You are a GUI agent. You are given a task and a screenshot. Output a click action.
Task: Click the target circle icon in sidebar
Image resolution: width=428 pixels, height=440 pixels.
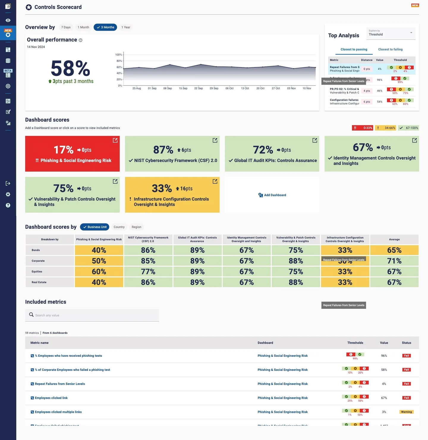coord(8,86)
